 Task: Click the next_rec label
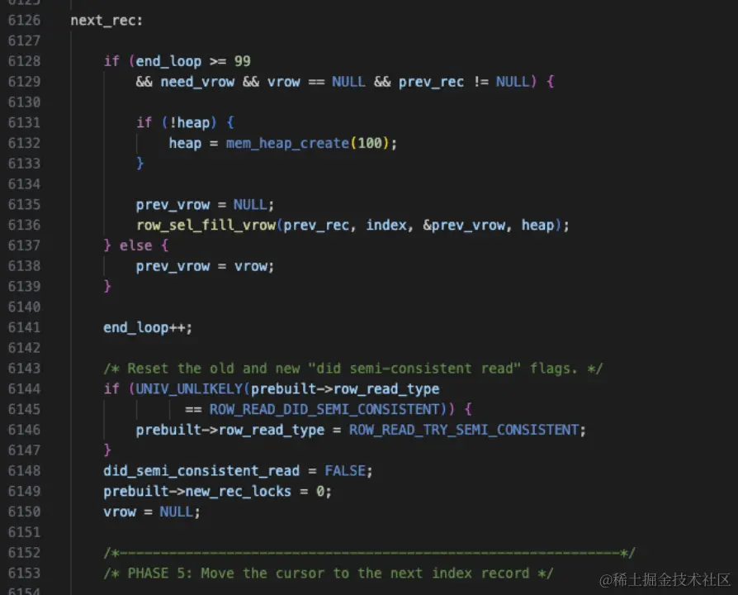tap(106, 21)
